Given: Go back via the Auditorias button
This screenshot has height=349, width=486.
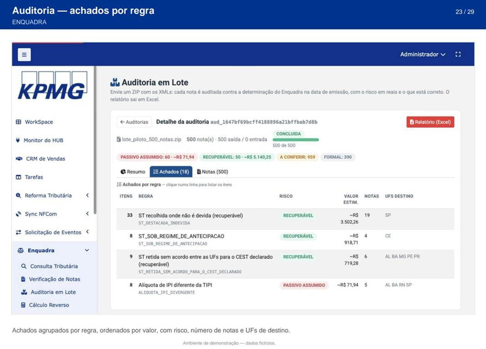Looking at the screenshot, I should (x=135, y=122).
